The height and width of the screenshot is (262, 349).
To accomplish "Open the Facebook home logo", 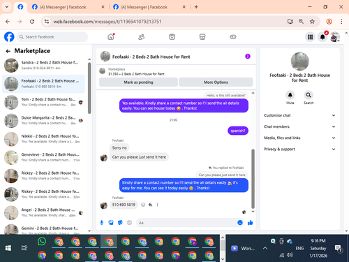I will [x=9, y=37].
